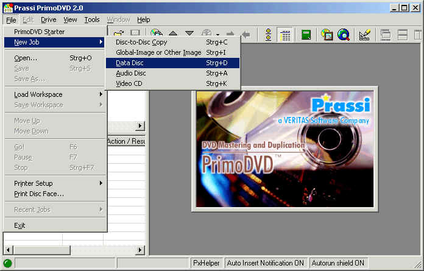Choose Audio Disc from New Job submenu
This screenshot has width=424, height=271.
[172, 73]
